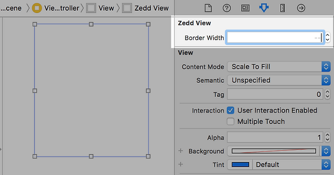334x175 pixels.
Task: Open the Connections inspector arrow icon
Action: tap(301, 8)
